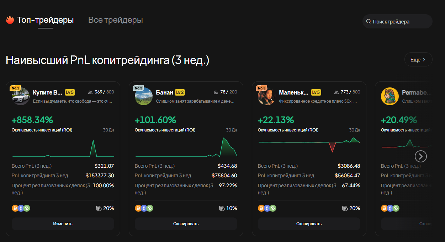Click Bitcoin coin icon on Банан card
The height and width of the screenshot is (242, 445).
tap(138, 208)
